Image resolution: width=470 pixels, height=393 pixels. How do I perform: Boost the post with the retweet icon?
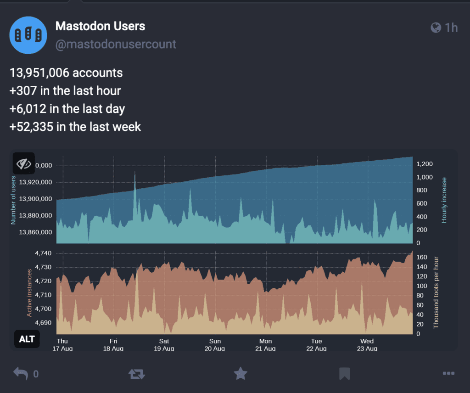point(137,374)
